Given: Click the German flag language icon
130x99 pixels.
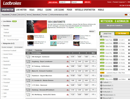Looking at the screenshot, I should point(126,15).
